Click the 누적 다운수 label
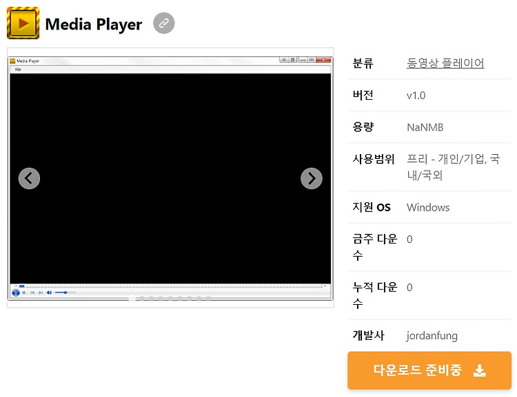This screenshot has height=397, width=517. point(375,295)
